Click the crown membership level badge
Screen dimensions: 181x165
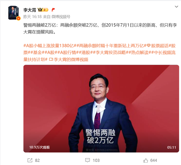pos(43,10)
